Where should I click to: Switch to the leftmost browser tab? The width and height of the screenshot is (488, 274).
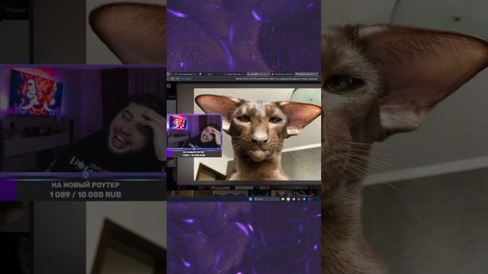186,75
